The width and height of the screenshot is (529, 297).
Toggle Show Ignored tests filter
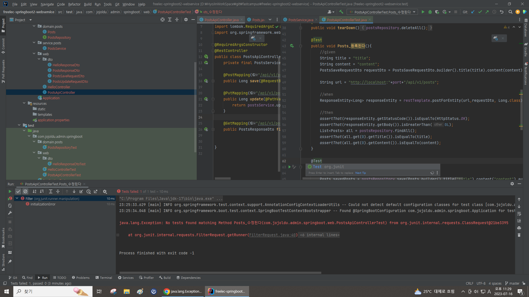[25, 191]
